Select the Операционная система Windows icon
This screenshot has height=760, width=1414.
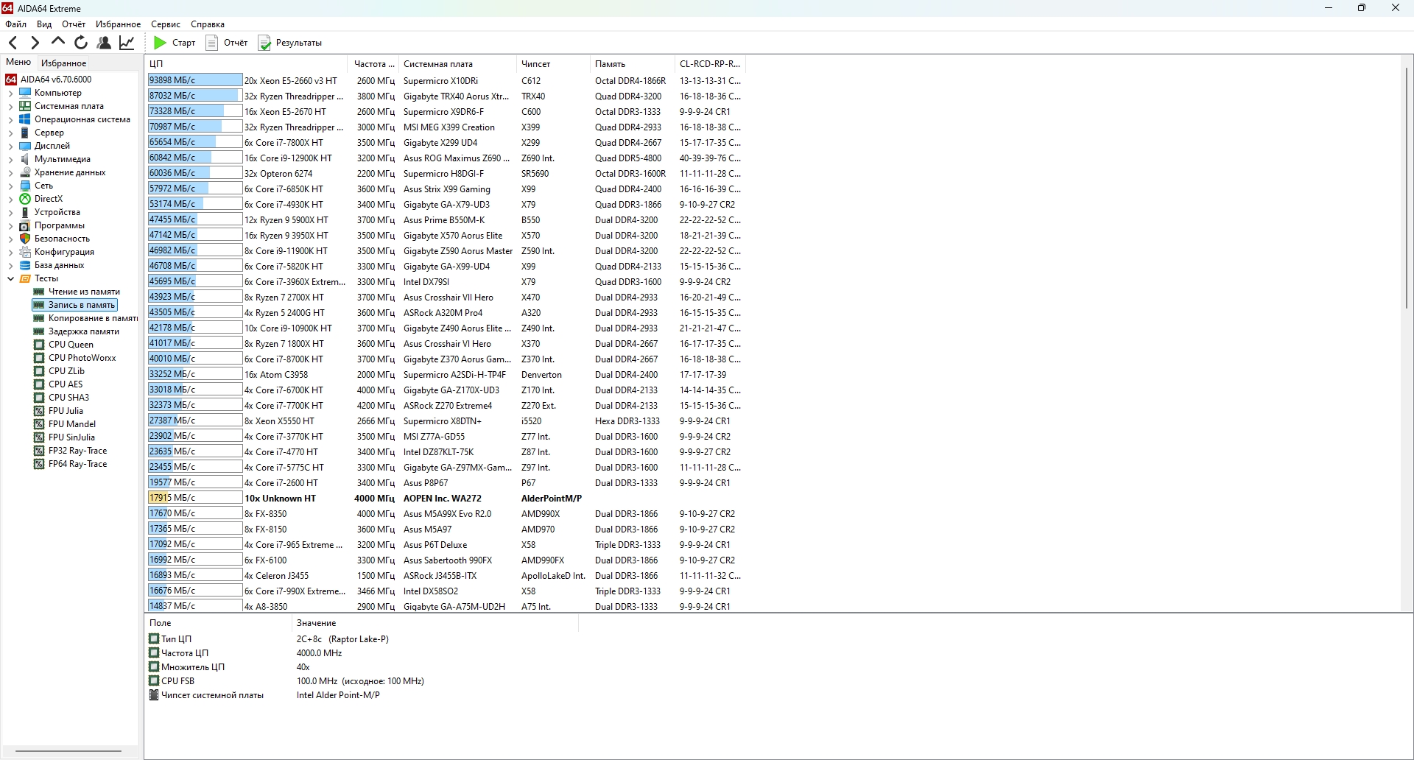(x=25, y=119)
